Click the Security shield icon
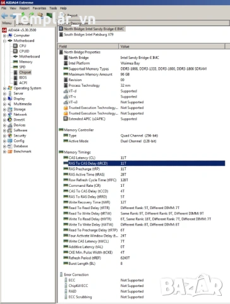The width and height of the screenshot is (230, 304). click(x=10, y=136)
